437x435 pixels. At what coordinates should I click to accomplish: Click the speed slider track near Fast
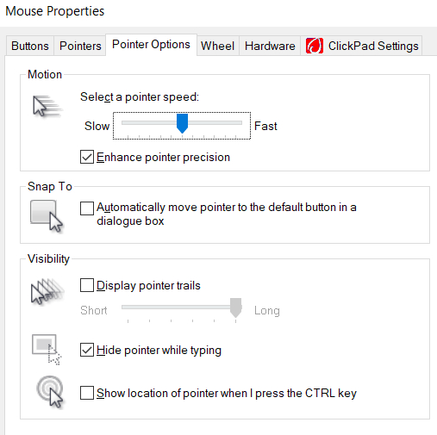(x=232, y=123)
